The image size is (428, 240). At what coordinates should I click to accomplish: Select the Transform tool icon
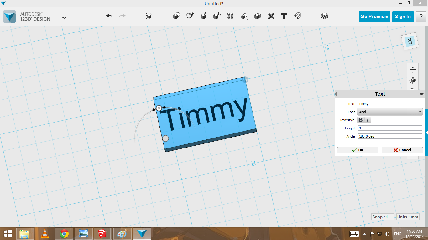[150, 16]
